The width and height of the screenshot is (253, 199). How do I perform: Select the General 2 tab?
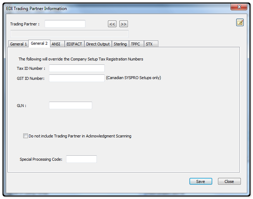pyautogui.click(x=39, y=44)
